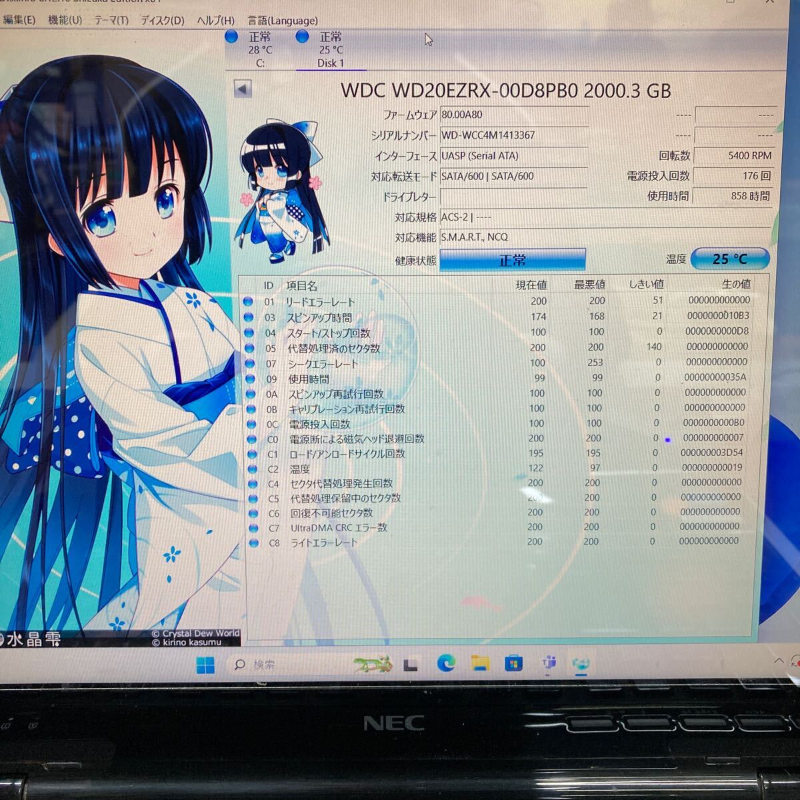The height and width of the screenshot is (800, 800).
Task: Click the CrystalDiskInfo taskbar icon
Action: click(x=581, y=663)
